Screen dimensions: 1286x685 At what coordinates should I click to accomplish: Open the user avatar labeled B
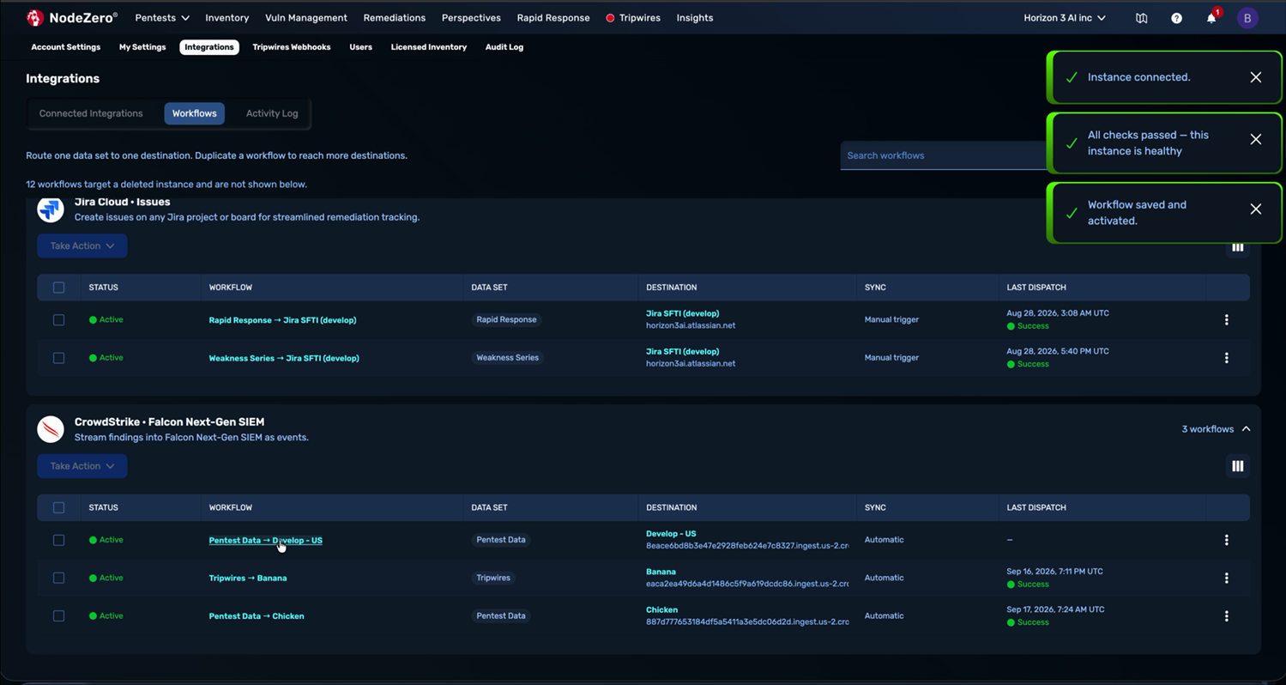click(x=1247, y=18)
